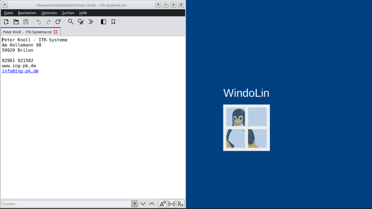Maximize the editor window
Viewport: 372px width, 209px height.
click(173, 4)
